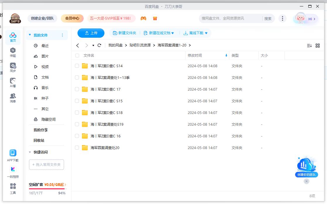Click the 上传 upload button
The image size is (327, 204).
pyautogui.click(x=91, y=33)
